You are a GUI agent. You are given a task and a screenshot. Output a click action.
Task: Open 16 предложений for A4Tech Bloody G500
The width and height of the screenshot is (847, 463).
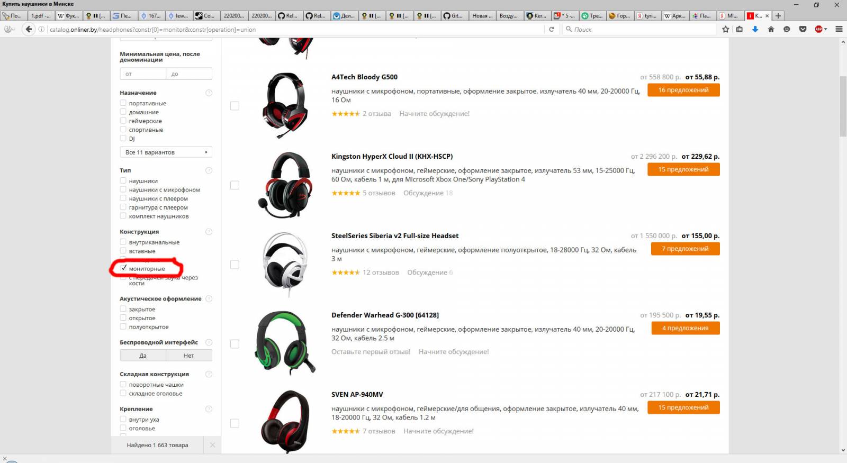pos(683,90)
